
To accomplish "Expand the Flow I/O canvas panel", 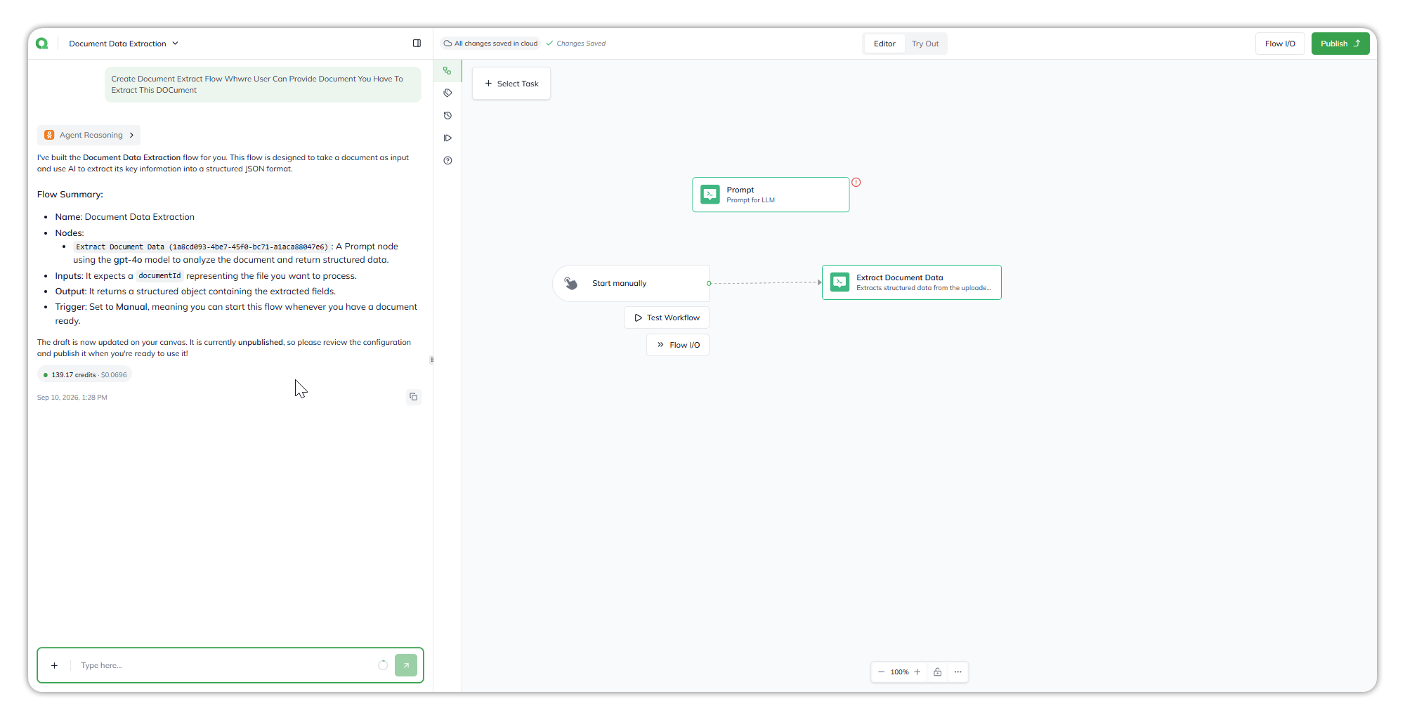I will click(x=678, y=345).
